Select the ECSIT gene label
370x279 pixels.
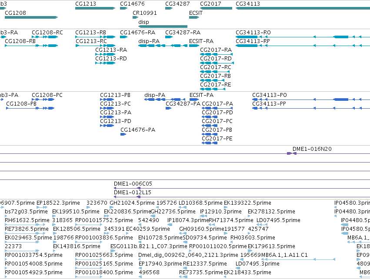pyautogui.click(x=196, y=13)
